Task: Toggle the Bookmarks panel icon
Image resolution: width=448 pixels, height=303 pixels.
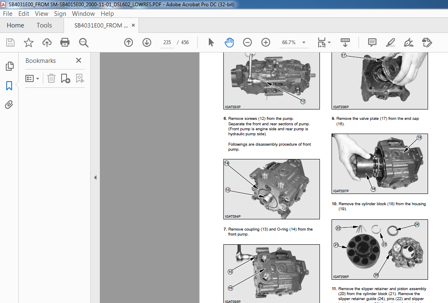Action: pos(9,85)
